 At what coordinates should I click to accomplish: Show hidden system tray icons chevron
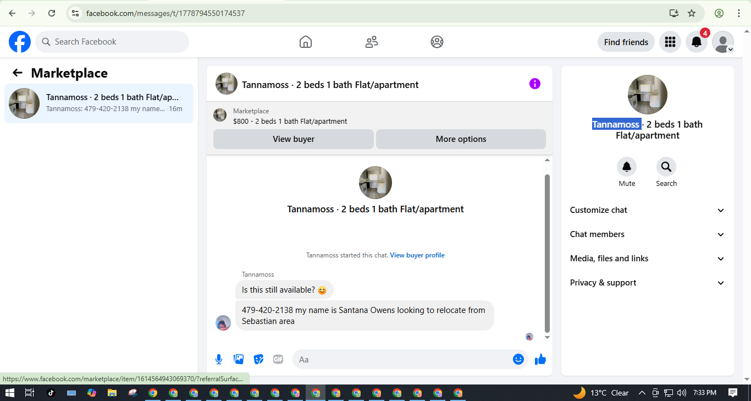click(642, 393)
